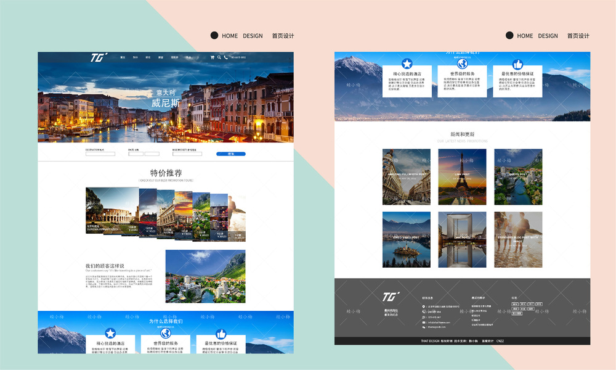
Task: Click the star icon on right page mockup
Action: [x=407, y=64]
